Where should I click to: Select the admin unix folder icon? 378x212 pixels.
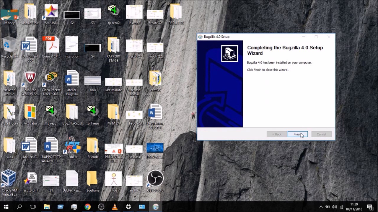[30, 14]
